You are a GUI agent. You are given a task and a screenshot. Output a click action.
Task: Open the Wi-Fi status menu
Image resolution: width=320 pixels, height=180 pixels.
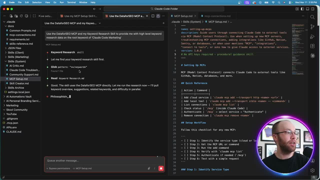tap(273, 2)
